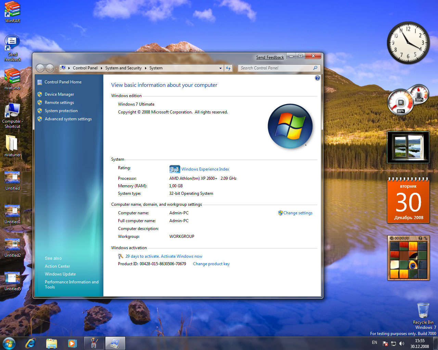The width and height of the screenshot is (438, 350).
Task: Click the EN language indicator
Action: 374,342
